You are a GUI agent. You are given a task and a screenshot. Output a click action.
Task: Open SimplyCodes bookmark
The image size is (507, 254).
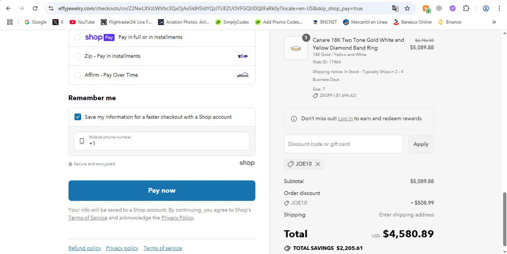click(232, 22)
